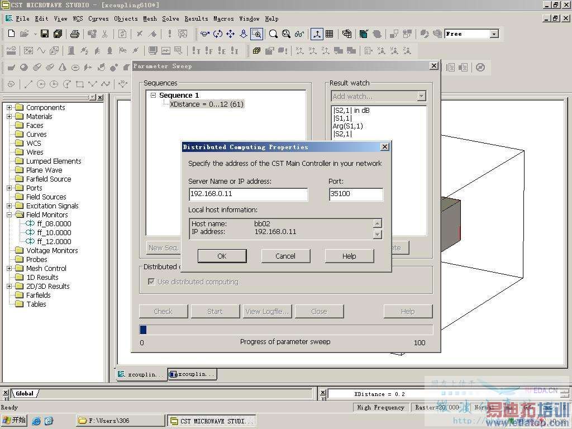
Task: Select the line curve drawing tool
Action: tap(28, 84)
